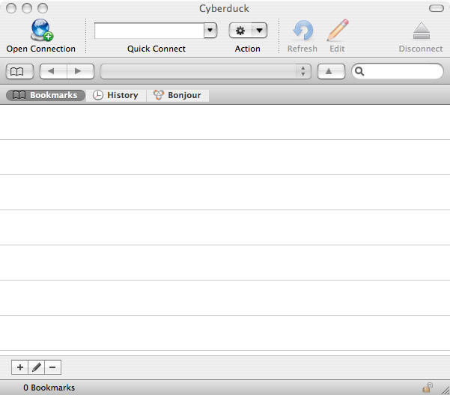Click the 'Action' label
This screenshot has width=450, height=395.
tap(248, 49)
